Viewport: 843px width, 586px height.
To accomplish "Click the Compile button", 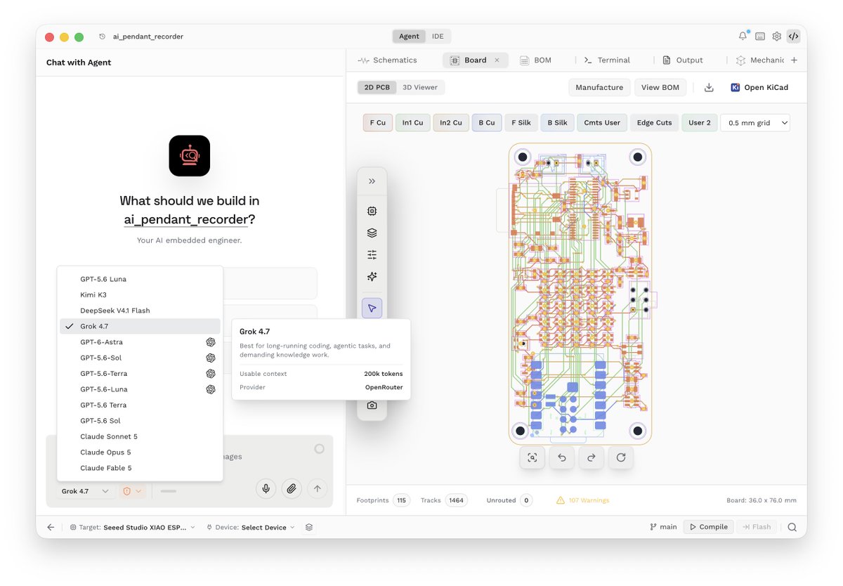I will click(708, 527).
